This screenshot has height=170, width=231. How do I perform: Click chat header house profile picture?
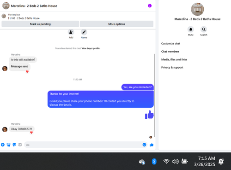[6, 6]
